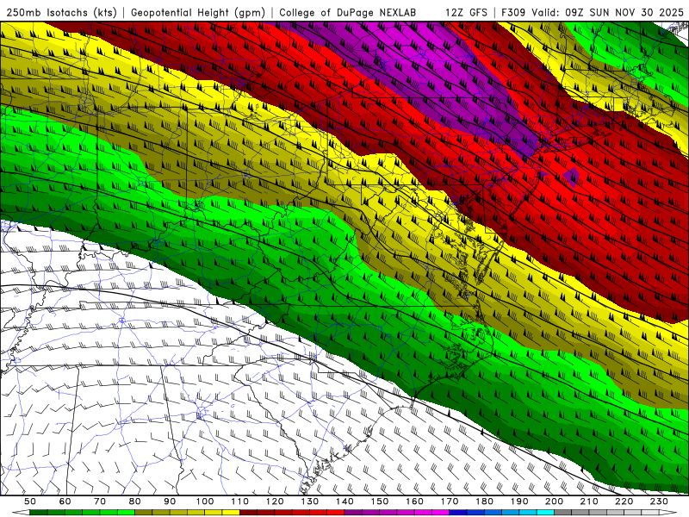
Task: Click the "250mb Isotachs (kts)" title text
Action: click(61, 12)
